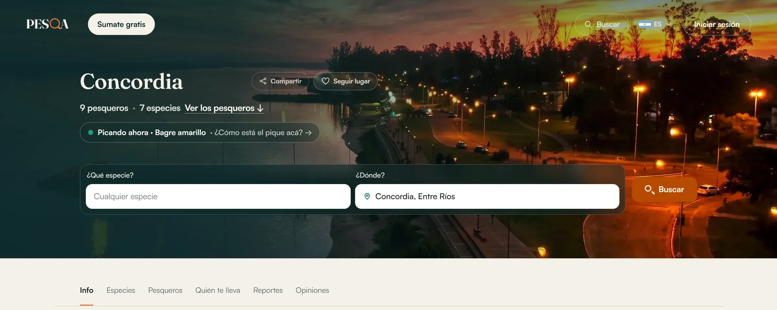This screenshot has width=777, height=310.
Task: Click the Concordia, Entre Ríos location field
Action: tap(487, 196)
